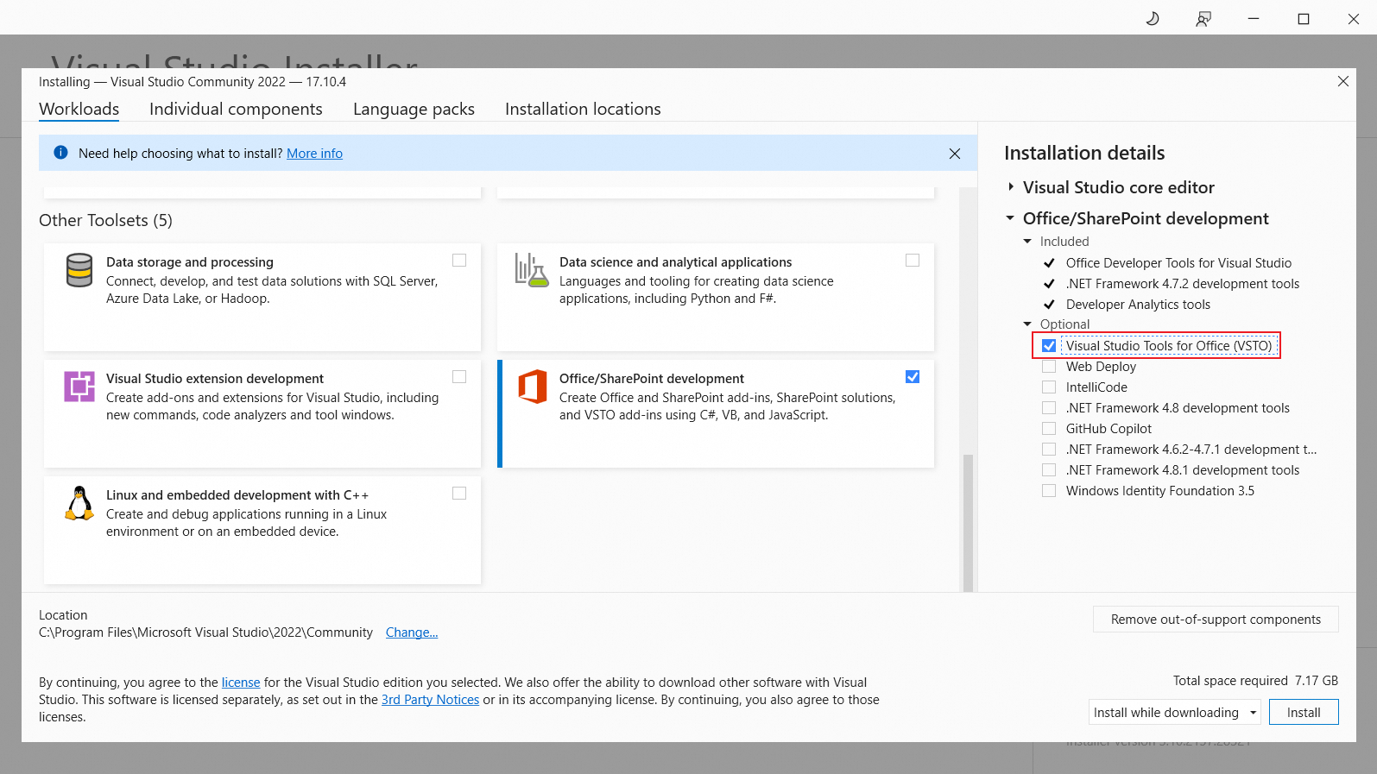Select the Office/SharePoint development workload card
The height and width of the screenshot is (774, 1377).
716,414
